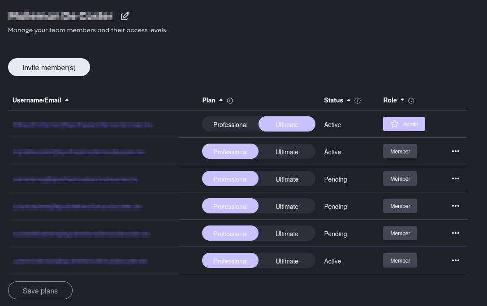Click Save plans button
Screen dimensions: 487x306
40,290
